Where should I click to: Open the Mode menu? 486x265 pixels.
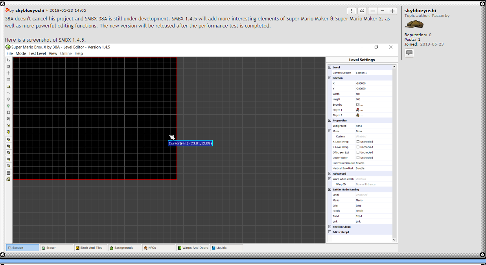(x=21, y=53)
